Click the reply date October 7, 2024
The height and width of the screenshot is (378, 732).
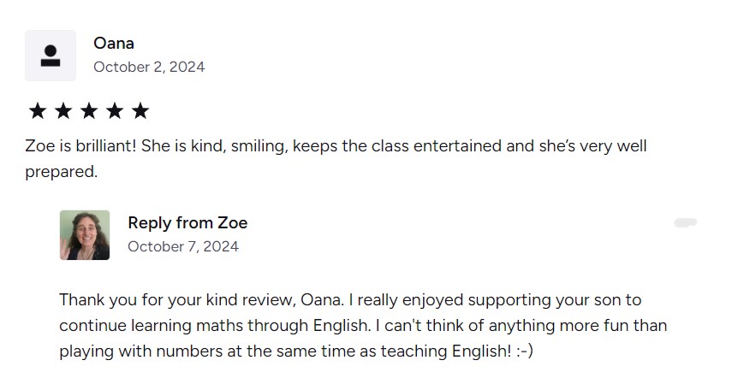pyautogui.click(x=183, y=247)
